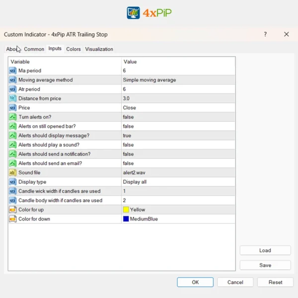Viewport: 298px width, 298px height.
Task: Toggle the Turn alerts on false value
Action: tap(128, 117)
